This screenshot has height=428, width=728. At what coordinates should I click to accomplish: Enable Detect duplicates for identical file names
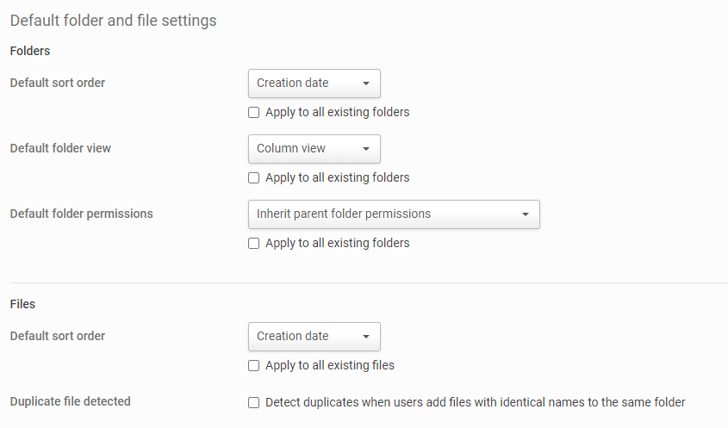[253, 402]
